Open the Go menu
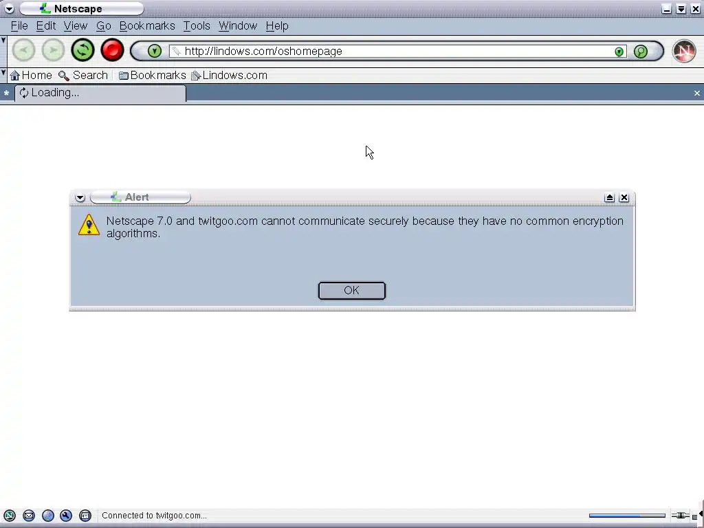The image size is (704, 528). 104,26
